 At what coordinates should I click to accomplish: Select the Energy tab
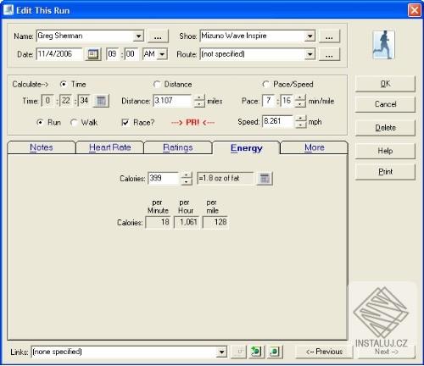[246, 147]
